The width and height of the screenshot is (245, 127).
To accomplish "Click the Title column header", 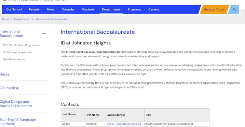I will (177, 115).
